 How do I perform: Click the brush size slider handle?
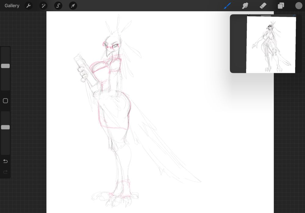(x=5, y=66)
